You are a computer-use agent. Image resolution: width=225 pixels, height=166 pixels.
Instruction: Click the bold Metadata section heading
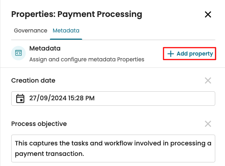pyautogui.click(x=45, y=48)
